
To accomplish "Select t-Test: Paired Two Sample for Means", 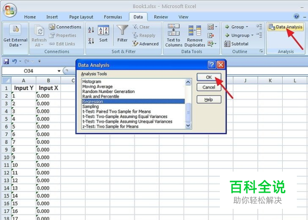I will pyautogui.click(x=133, y=112).
